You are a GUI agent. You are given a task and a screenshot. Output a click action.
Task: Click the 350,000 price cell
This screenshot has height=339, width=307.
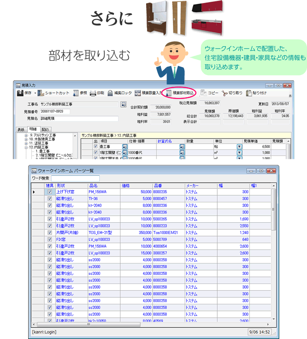coord(136,233)
